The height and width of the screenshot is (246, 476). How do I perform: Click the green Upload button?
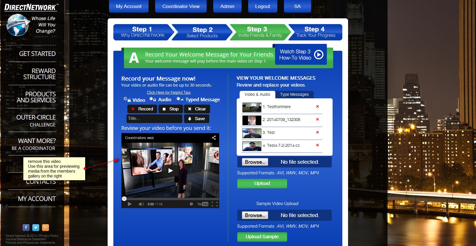(262, 183)
